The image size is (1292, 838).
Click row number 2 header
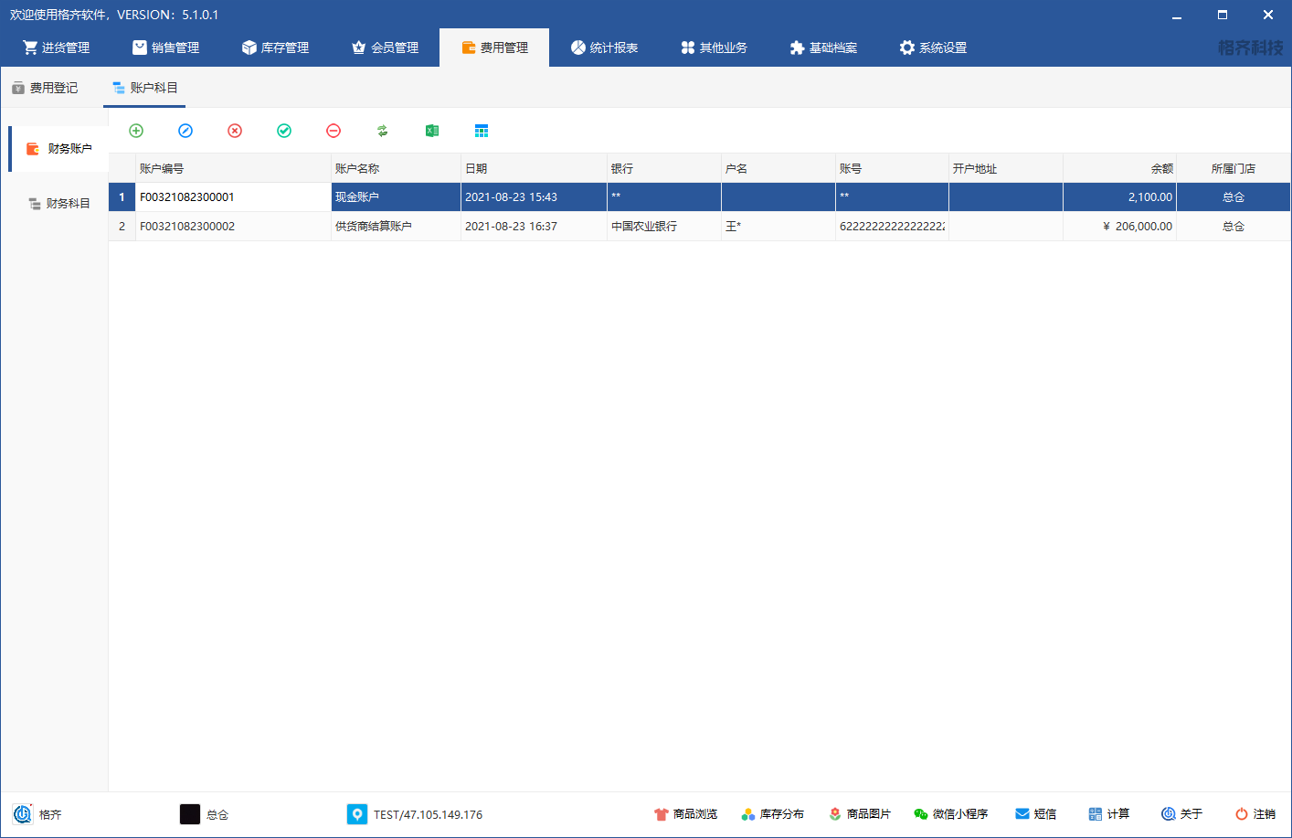click(x=122, y=226)
